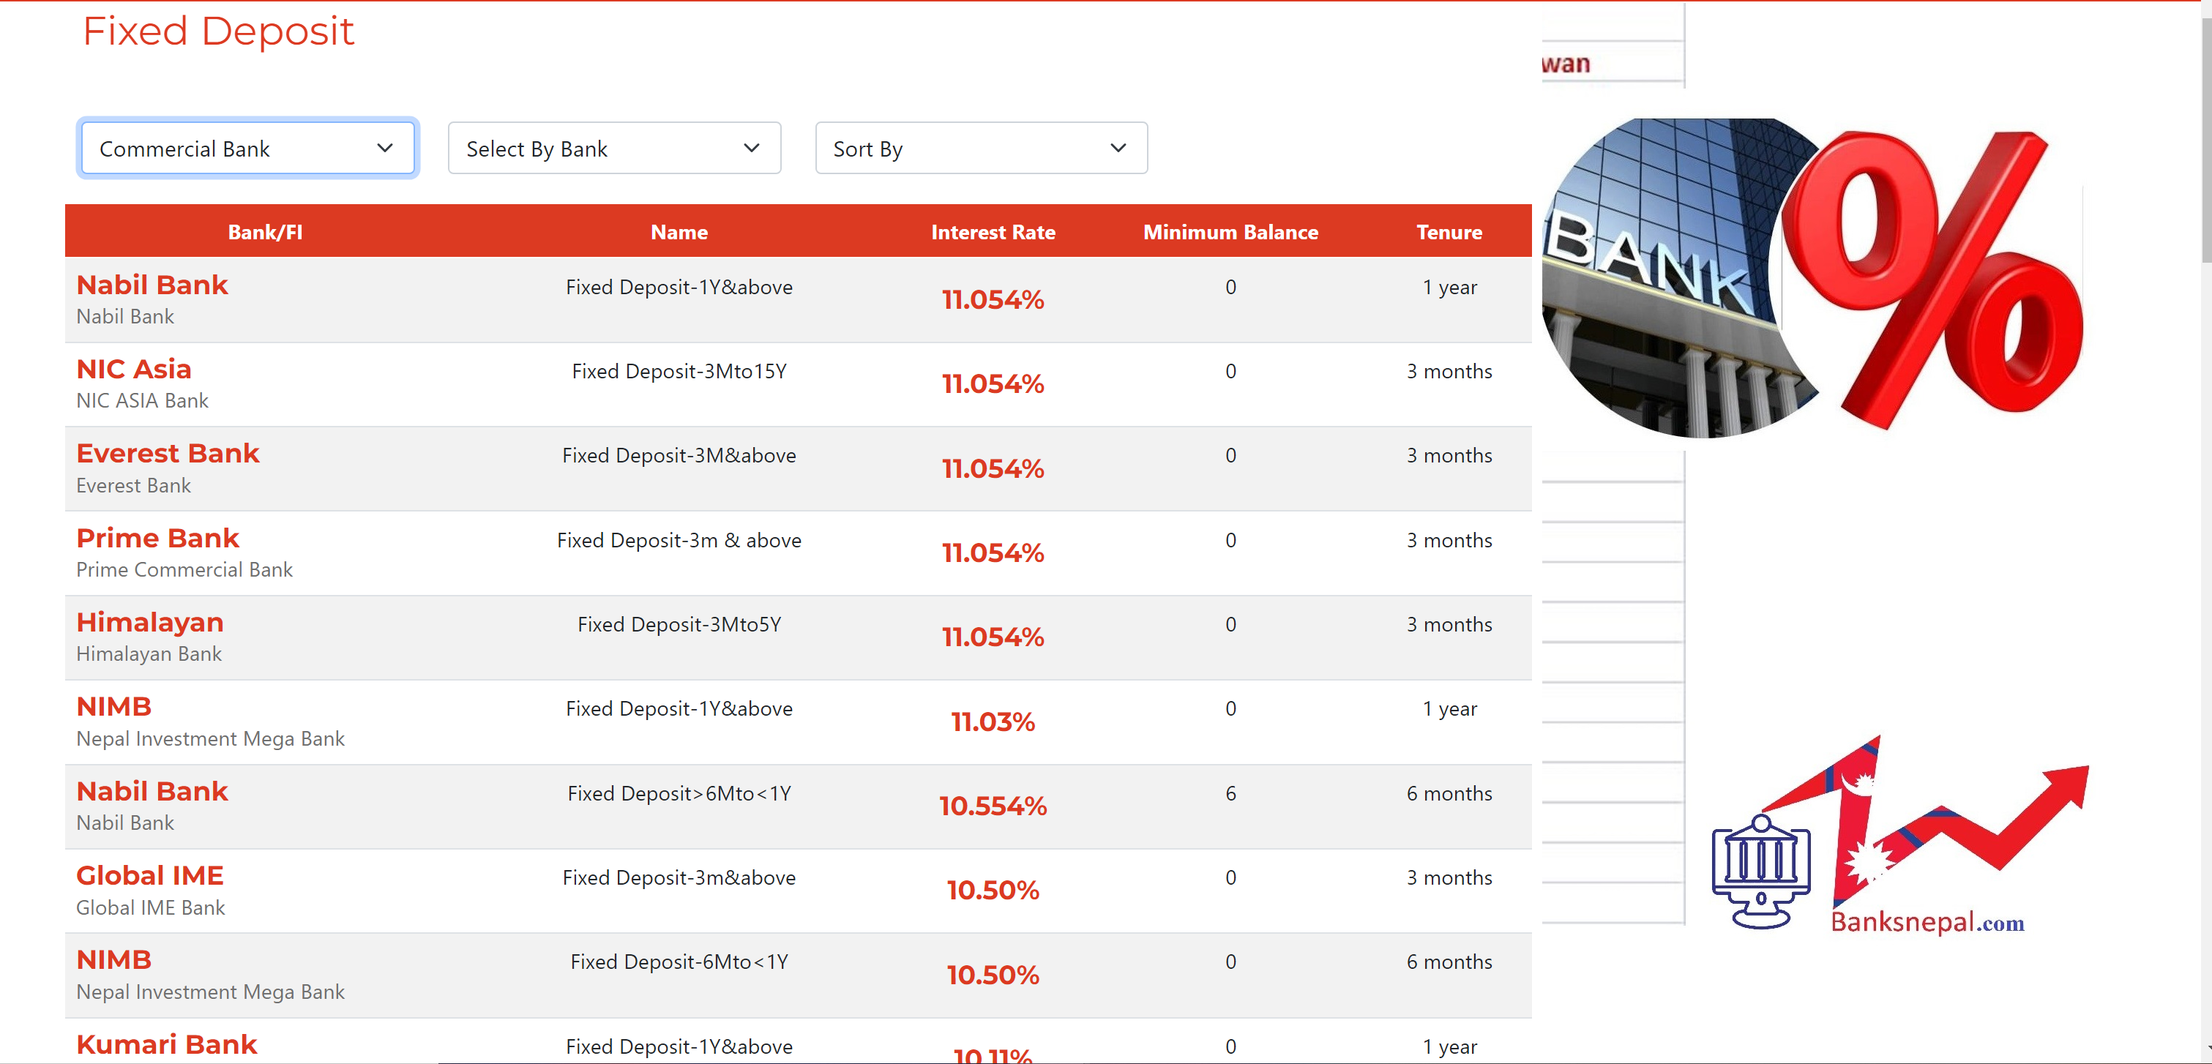Screen dimensions: 2212x1064
Task: Click Fixed Deposit-3m&above for Global IME
Action: coord(679,877)
